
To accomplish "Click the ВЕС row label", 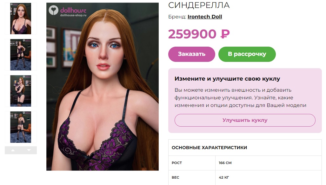I will click(175, 177).
